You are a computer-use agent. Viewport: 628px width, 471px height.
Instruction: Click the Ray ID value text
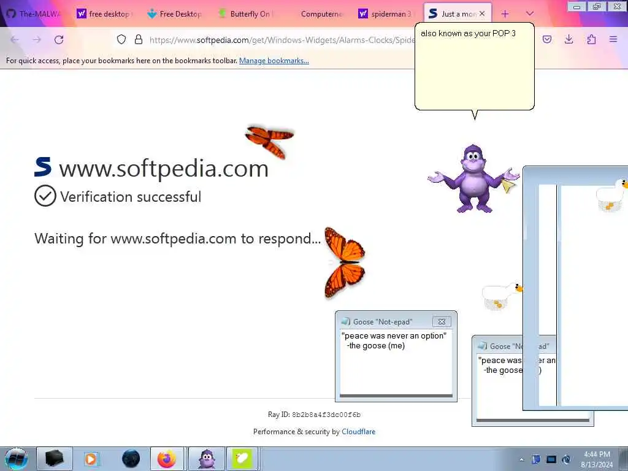(326, 415)
